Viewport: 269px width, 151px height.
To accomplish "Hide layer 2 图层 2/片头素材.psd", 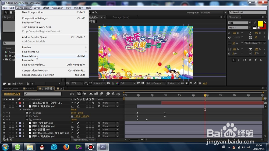I will point(4,106).
